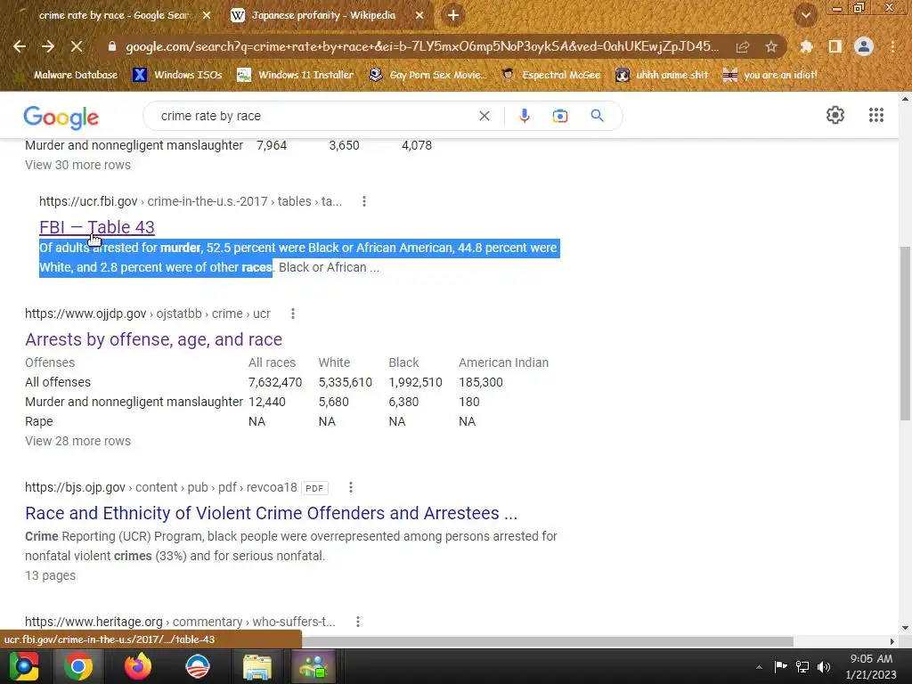This screenshot has width=912, height=684.
Task: Open the network tray icon
Action: coord(802,667)
